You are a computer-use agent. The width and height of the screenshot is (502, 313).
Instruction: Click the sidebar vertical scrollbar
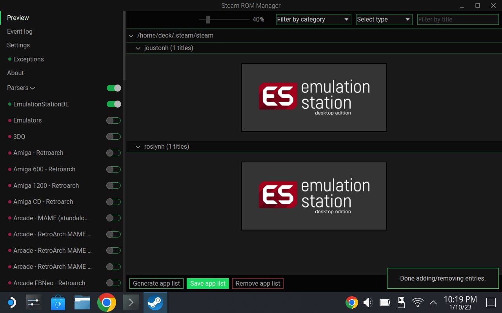click(124, 45)
